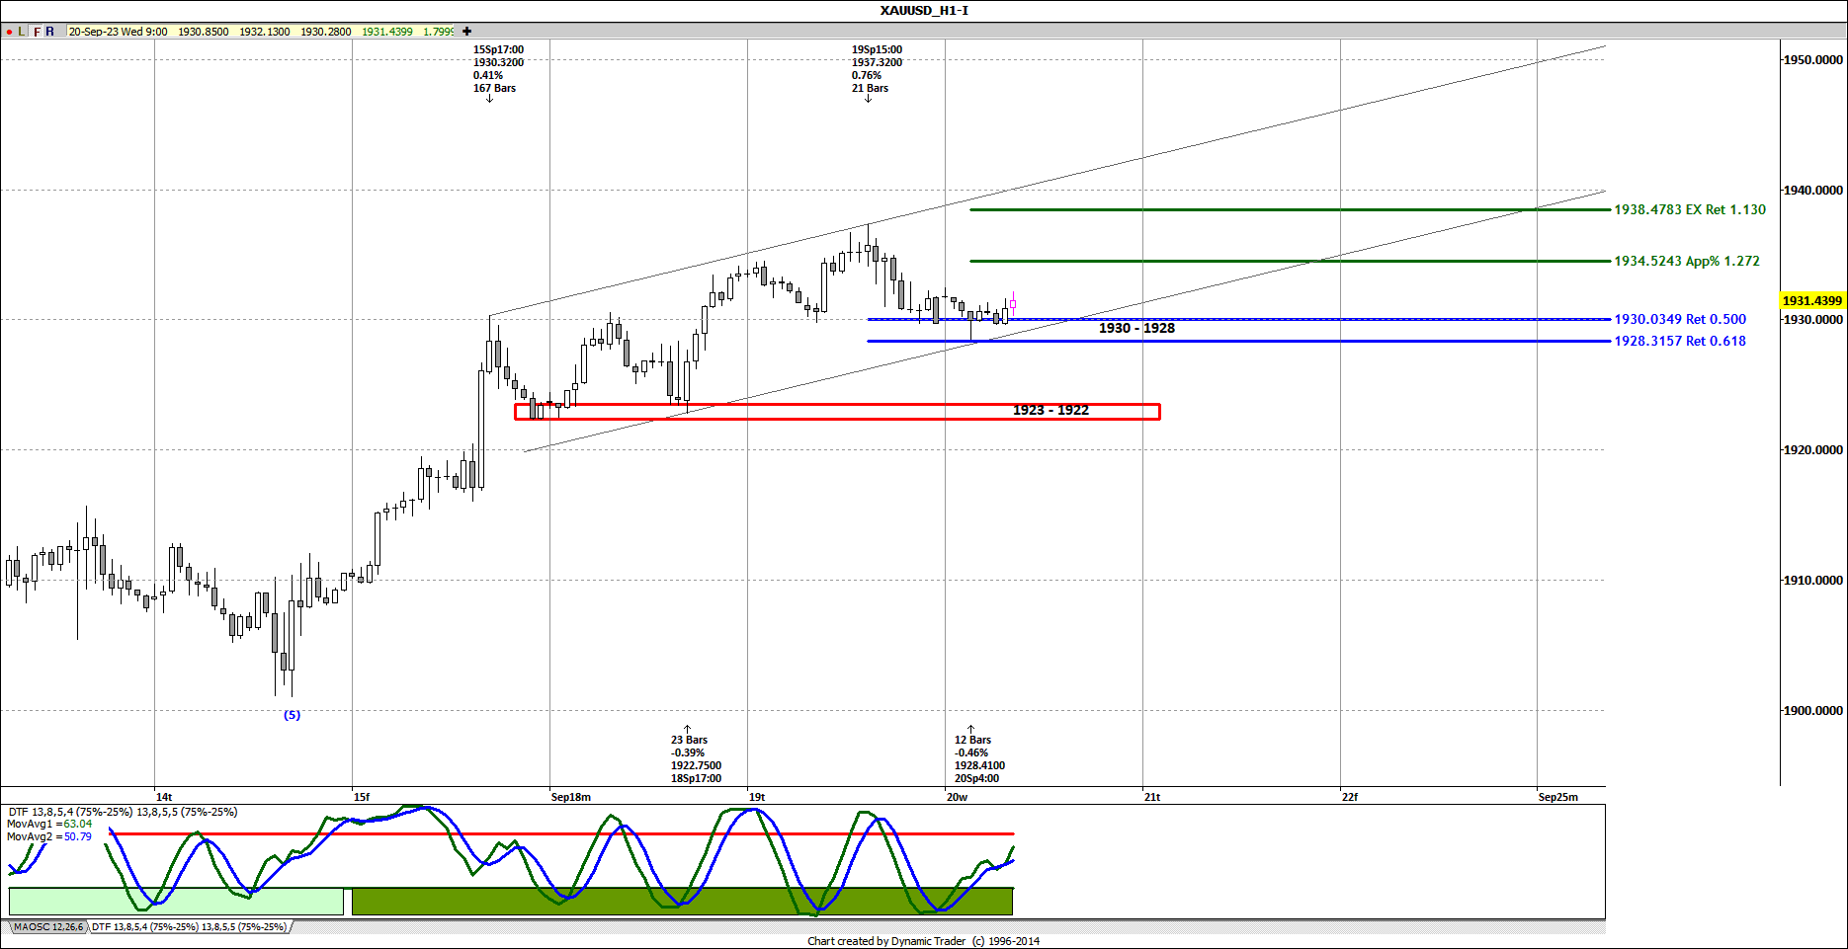Viewport: 1848px width, 949px height.
Task: Click the red status dot indicator
Action: click(x=8, y=31)
